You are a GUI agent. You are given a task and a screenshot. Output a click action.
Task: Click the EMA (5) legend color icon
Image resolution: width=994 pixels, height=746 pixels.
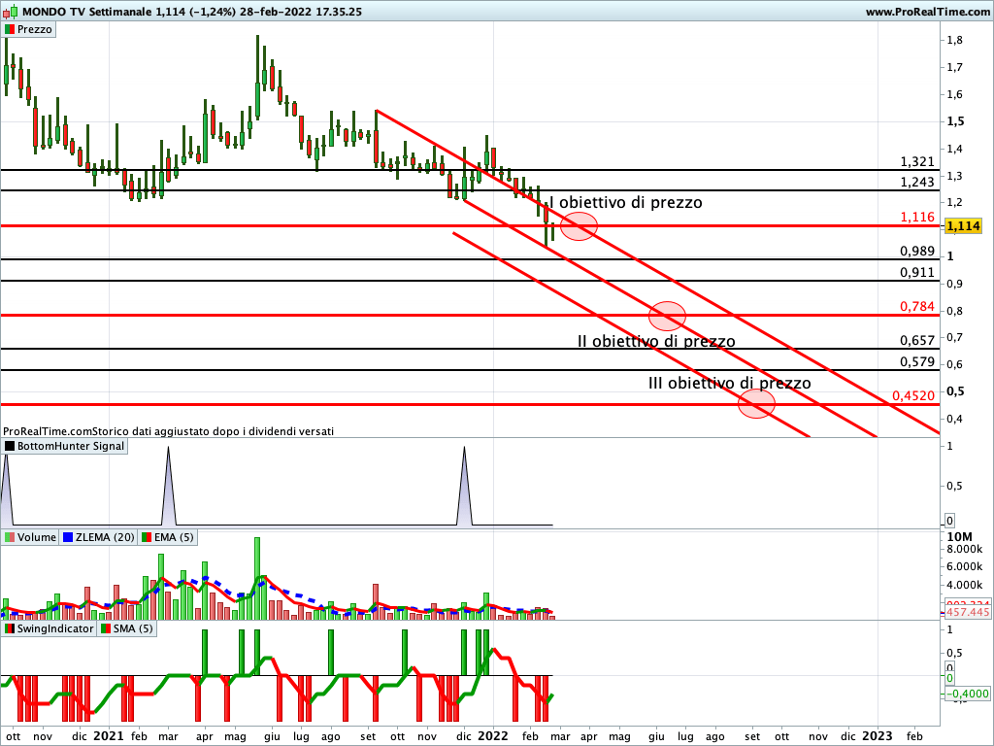147,537
